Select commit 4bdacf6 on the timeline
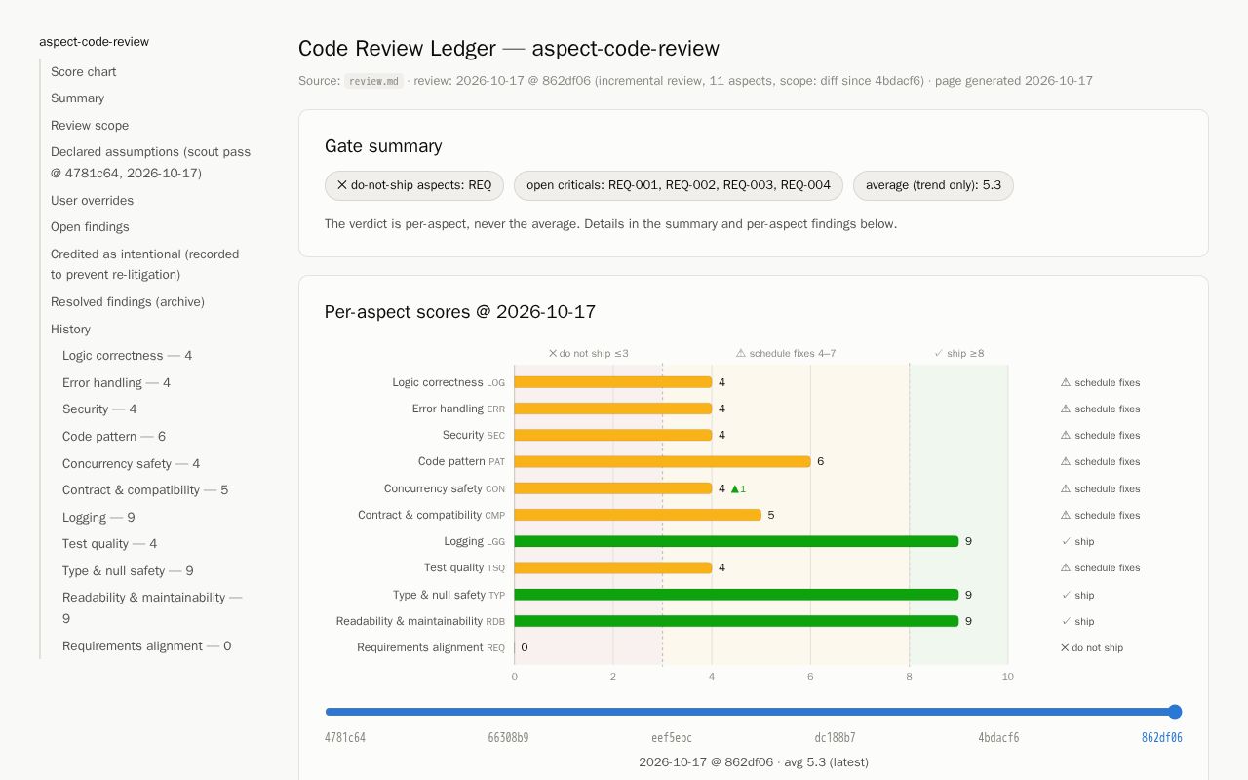The height and width of the screenshot is (780, 1248). coord(998,738)
